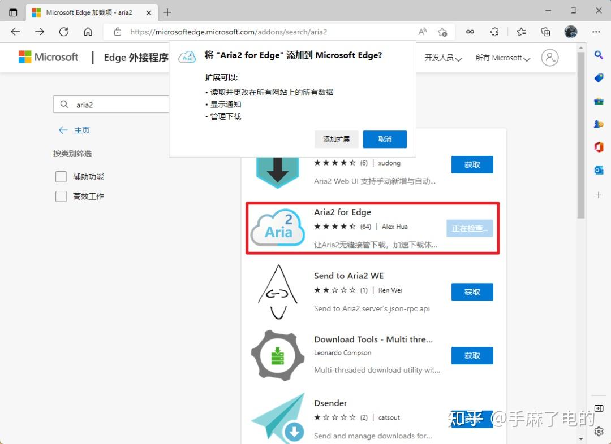The image size is (611, 444).
Task: Click scrollbar up arrow
Action: pos(580,47)
